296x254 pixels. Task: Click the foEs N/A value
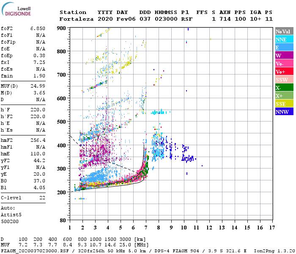[41, 69]
